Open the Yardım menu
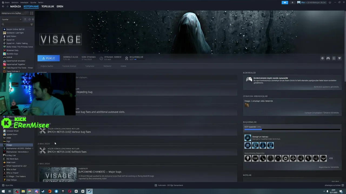This screenshot has height=194, width=346. tap(41, 2)
